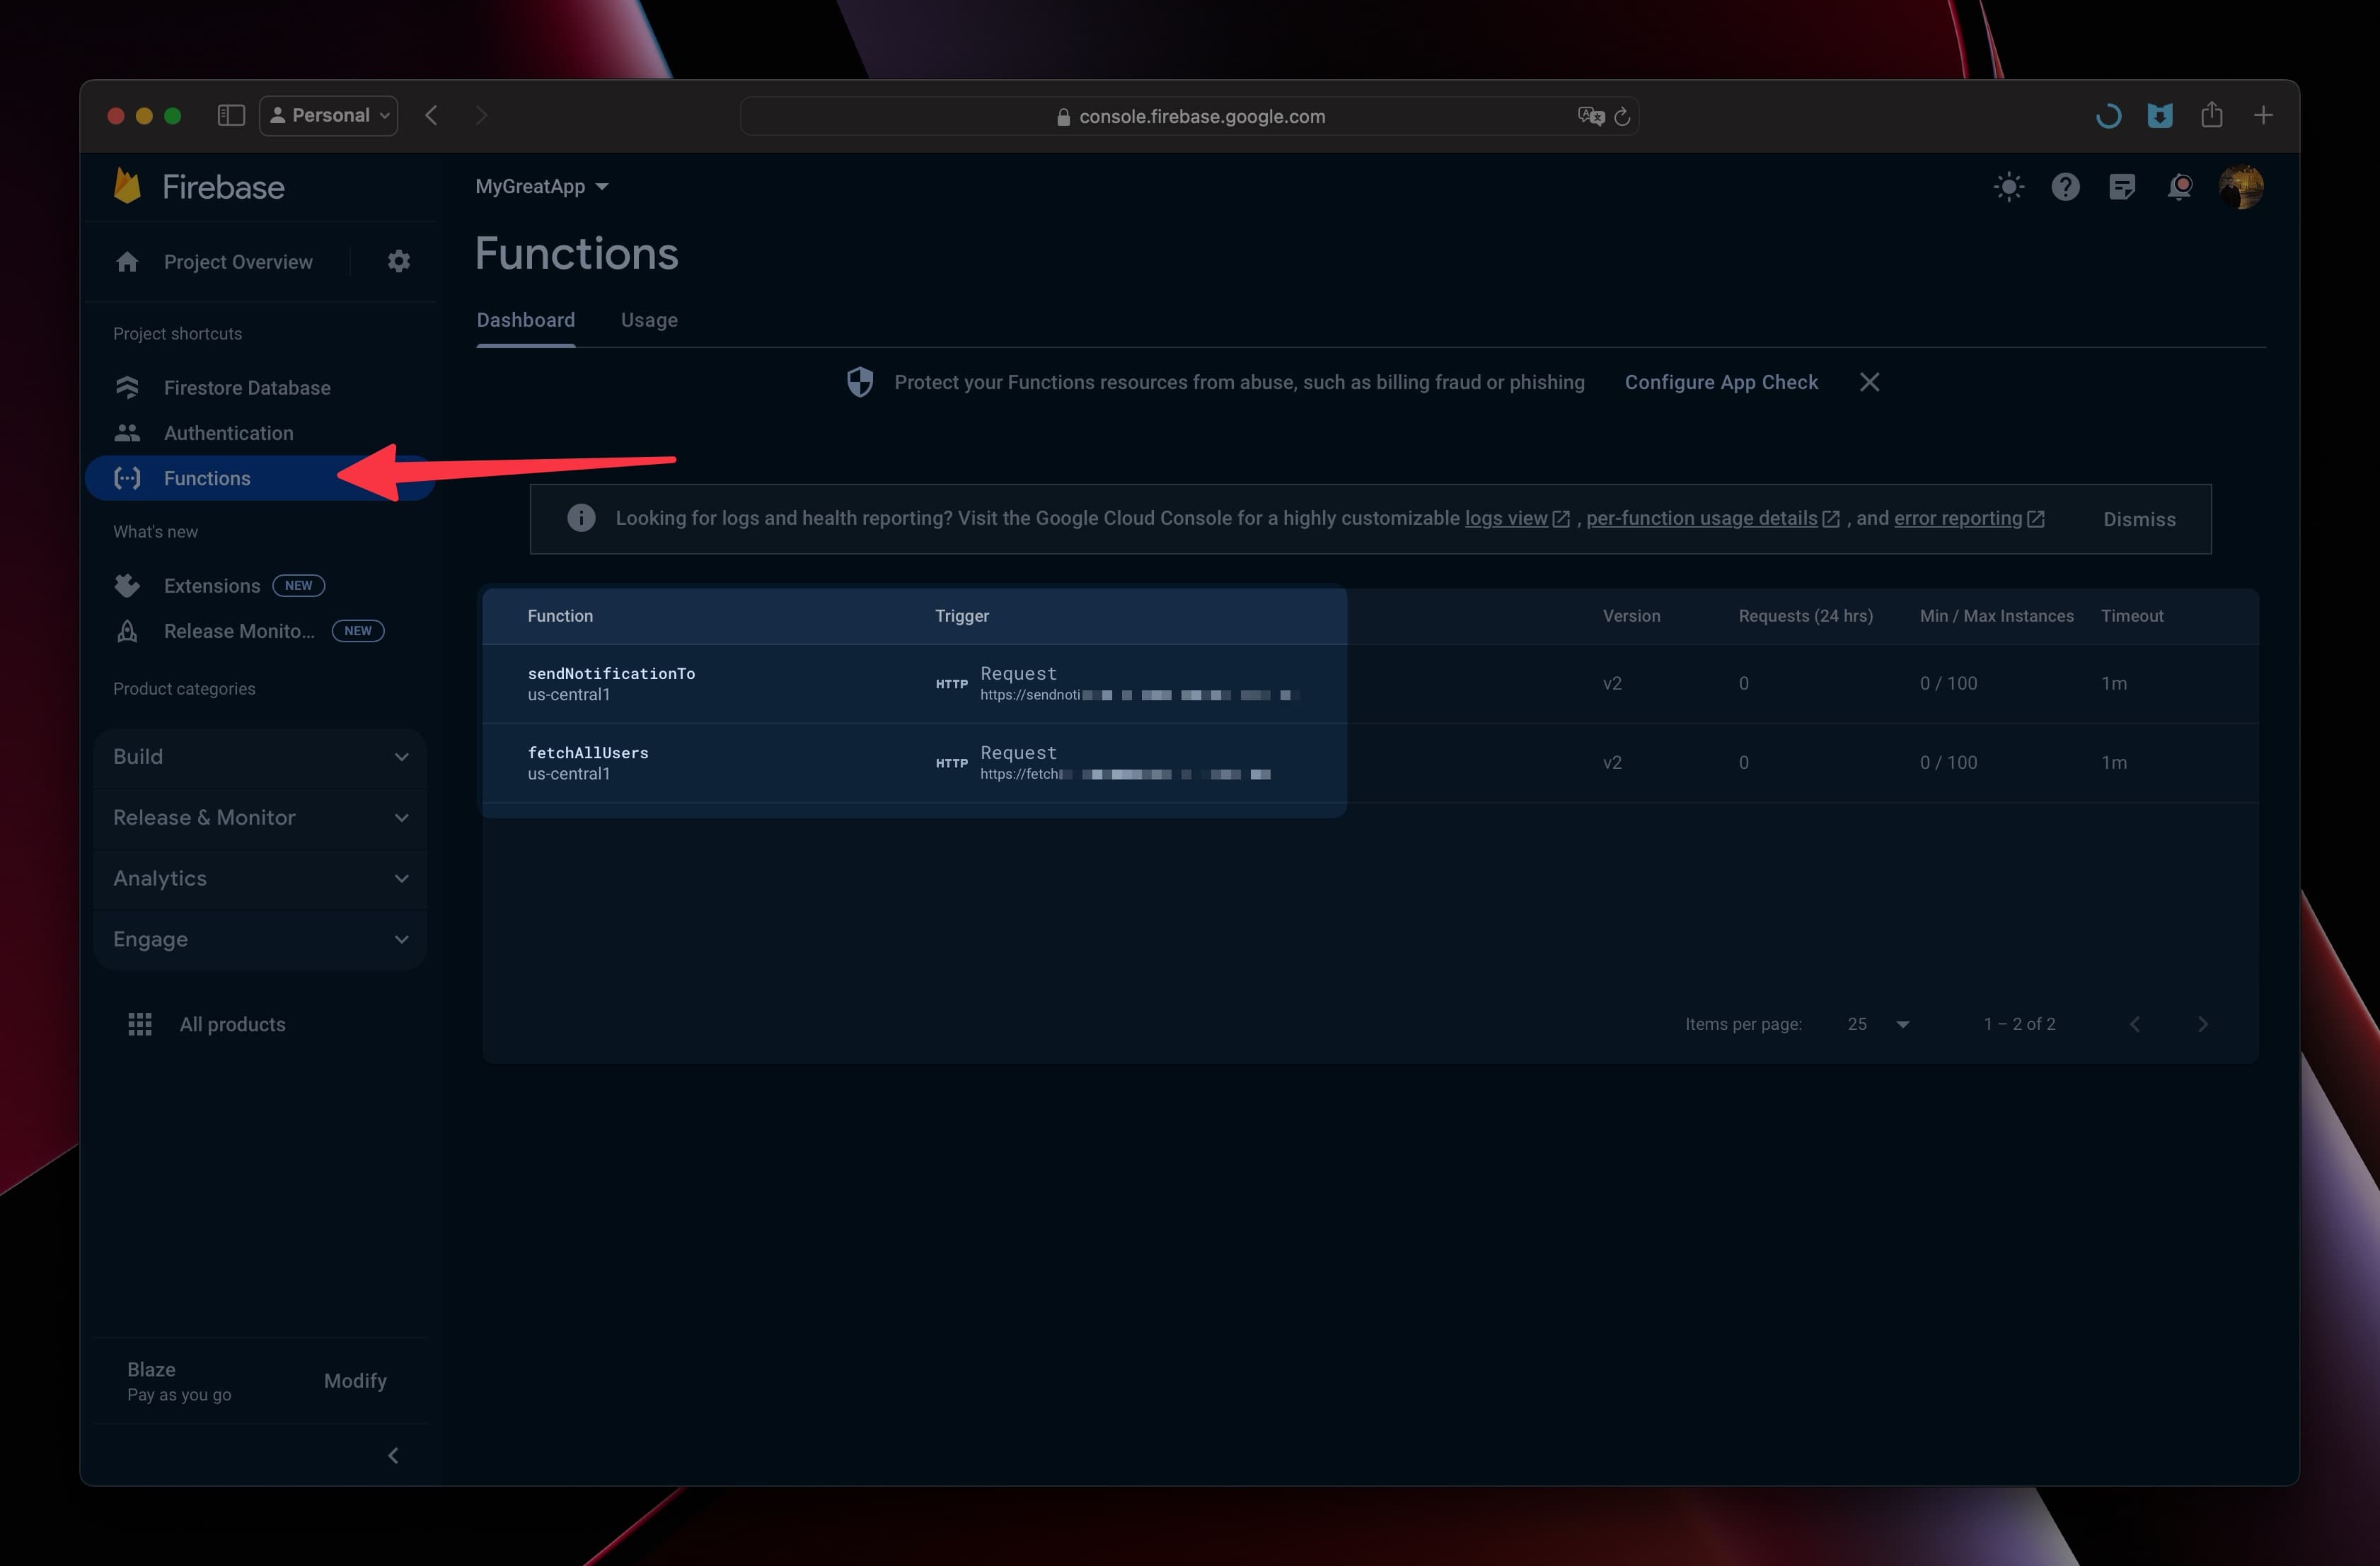The height and width of the screenshot is (1566, 2380).
Task: Open Firestore Database section
Action: [246, 386]
